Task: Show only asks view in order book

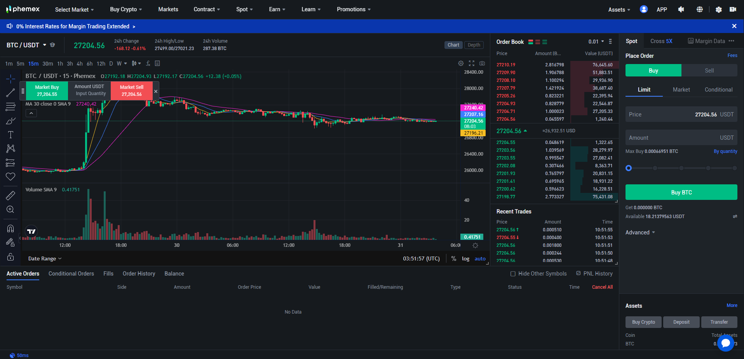Action: (538, 42)
